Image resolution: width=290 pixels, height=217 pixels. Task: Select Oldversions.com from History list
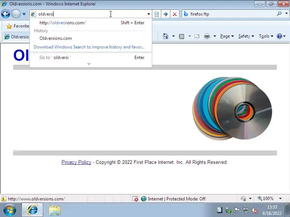coord(91,38)
